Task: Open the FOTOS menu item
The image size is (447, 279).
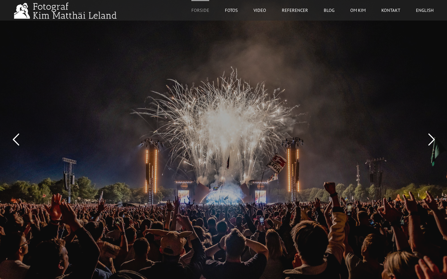Action: [231, 10]
